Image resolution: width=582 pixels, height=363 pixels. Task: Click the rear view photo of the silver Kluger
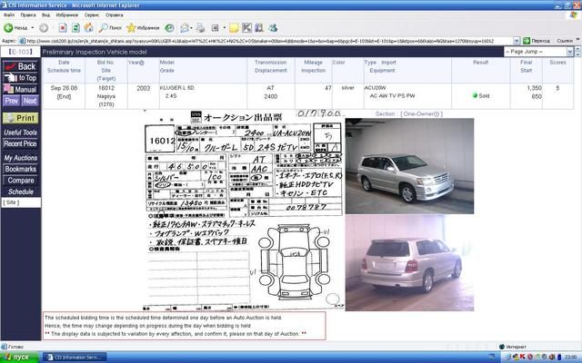pos(409,263)
